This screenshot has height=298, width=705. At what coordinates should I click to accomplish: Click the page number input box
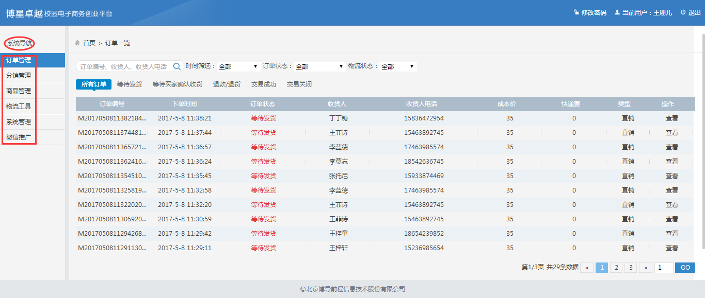coord(663,268)
